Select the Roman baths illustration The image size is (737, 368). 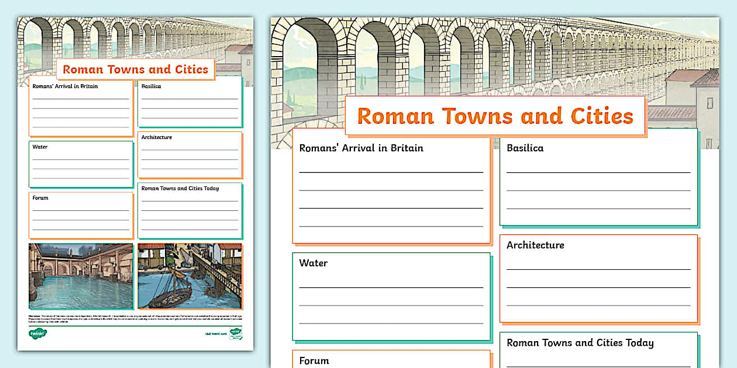(82, 276)
